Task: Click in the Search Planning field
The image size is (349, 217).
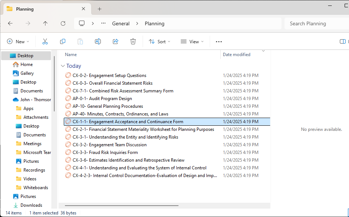Action: [x=315, y=23]
